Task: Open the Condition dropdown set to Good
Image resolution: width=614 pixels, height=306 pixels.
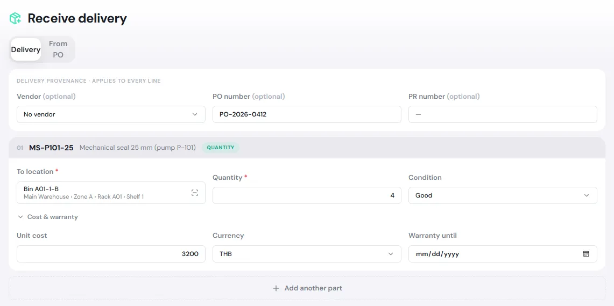Action: [503, 195]
